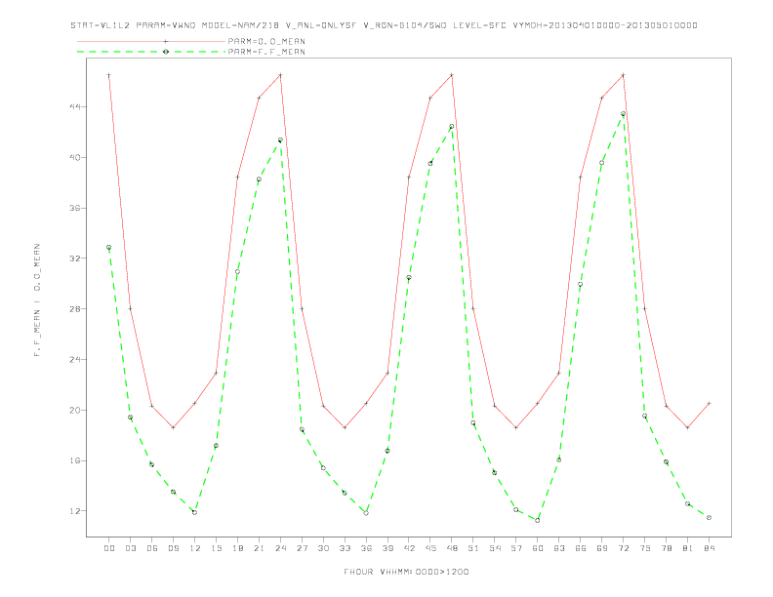Click the x-axis tick label 51

473,548
